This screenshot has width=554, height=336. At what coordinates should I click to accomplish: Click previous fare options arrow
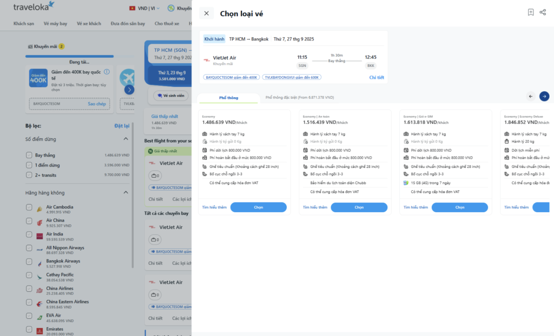(x=531, y=96)
